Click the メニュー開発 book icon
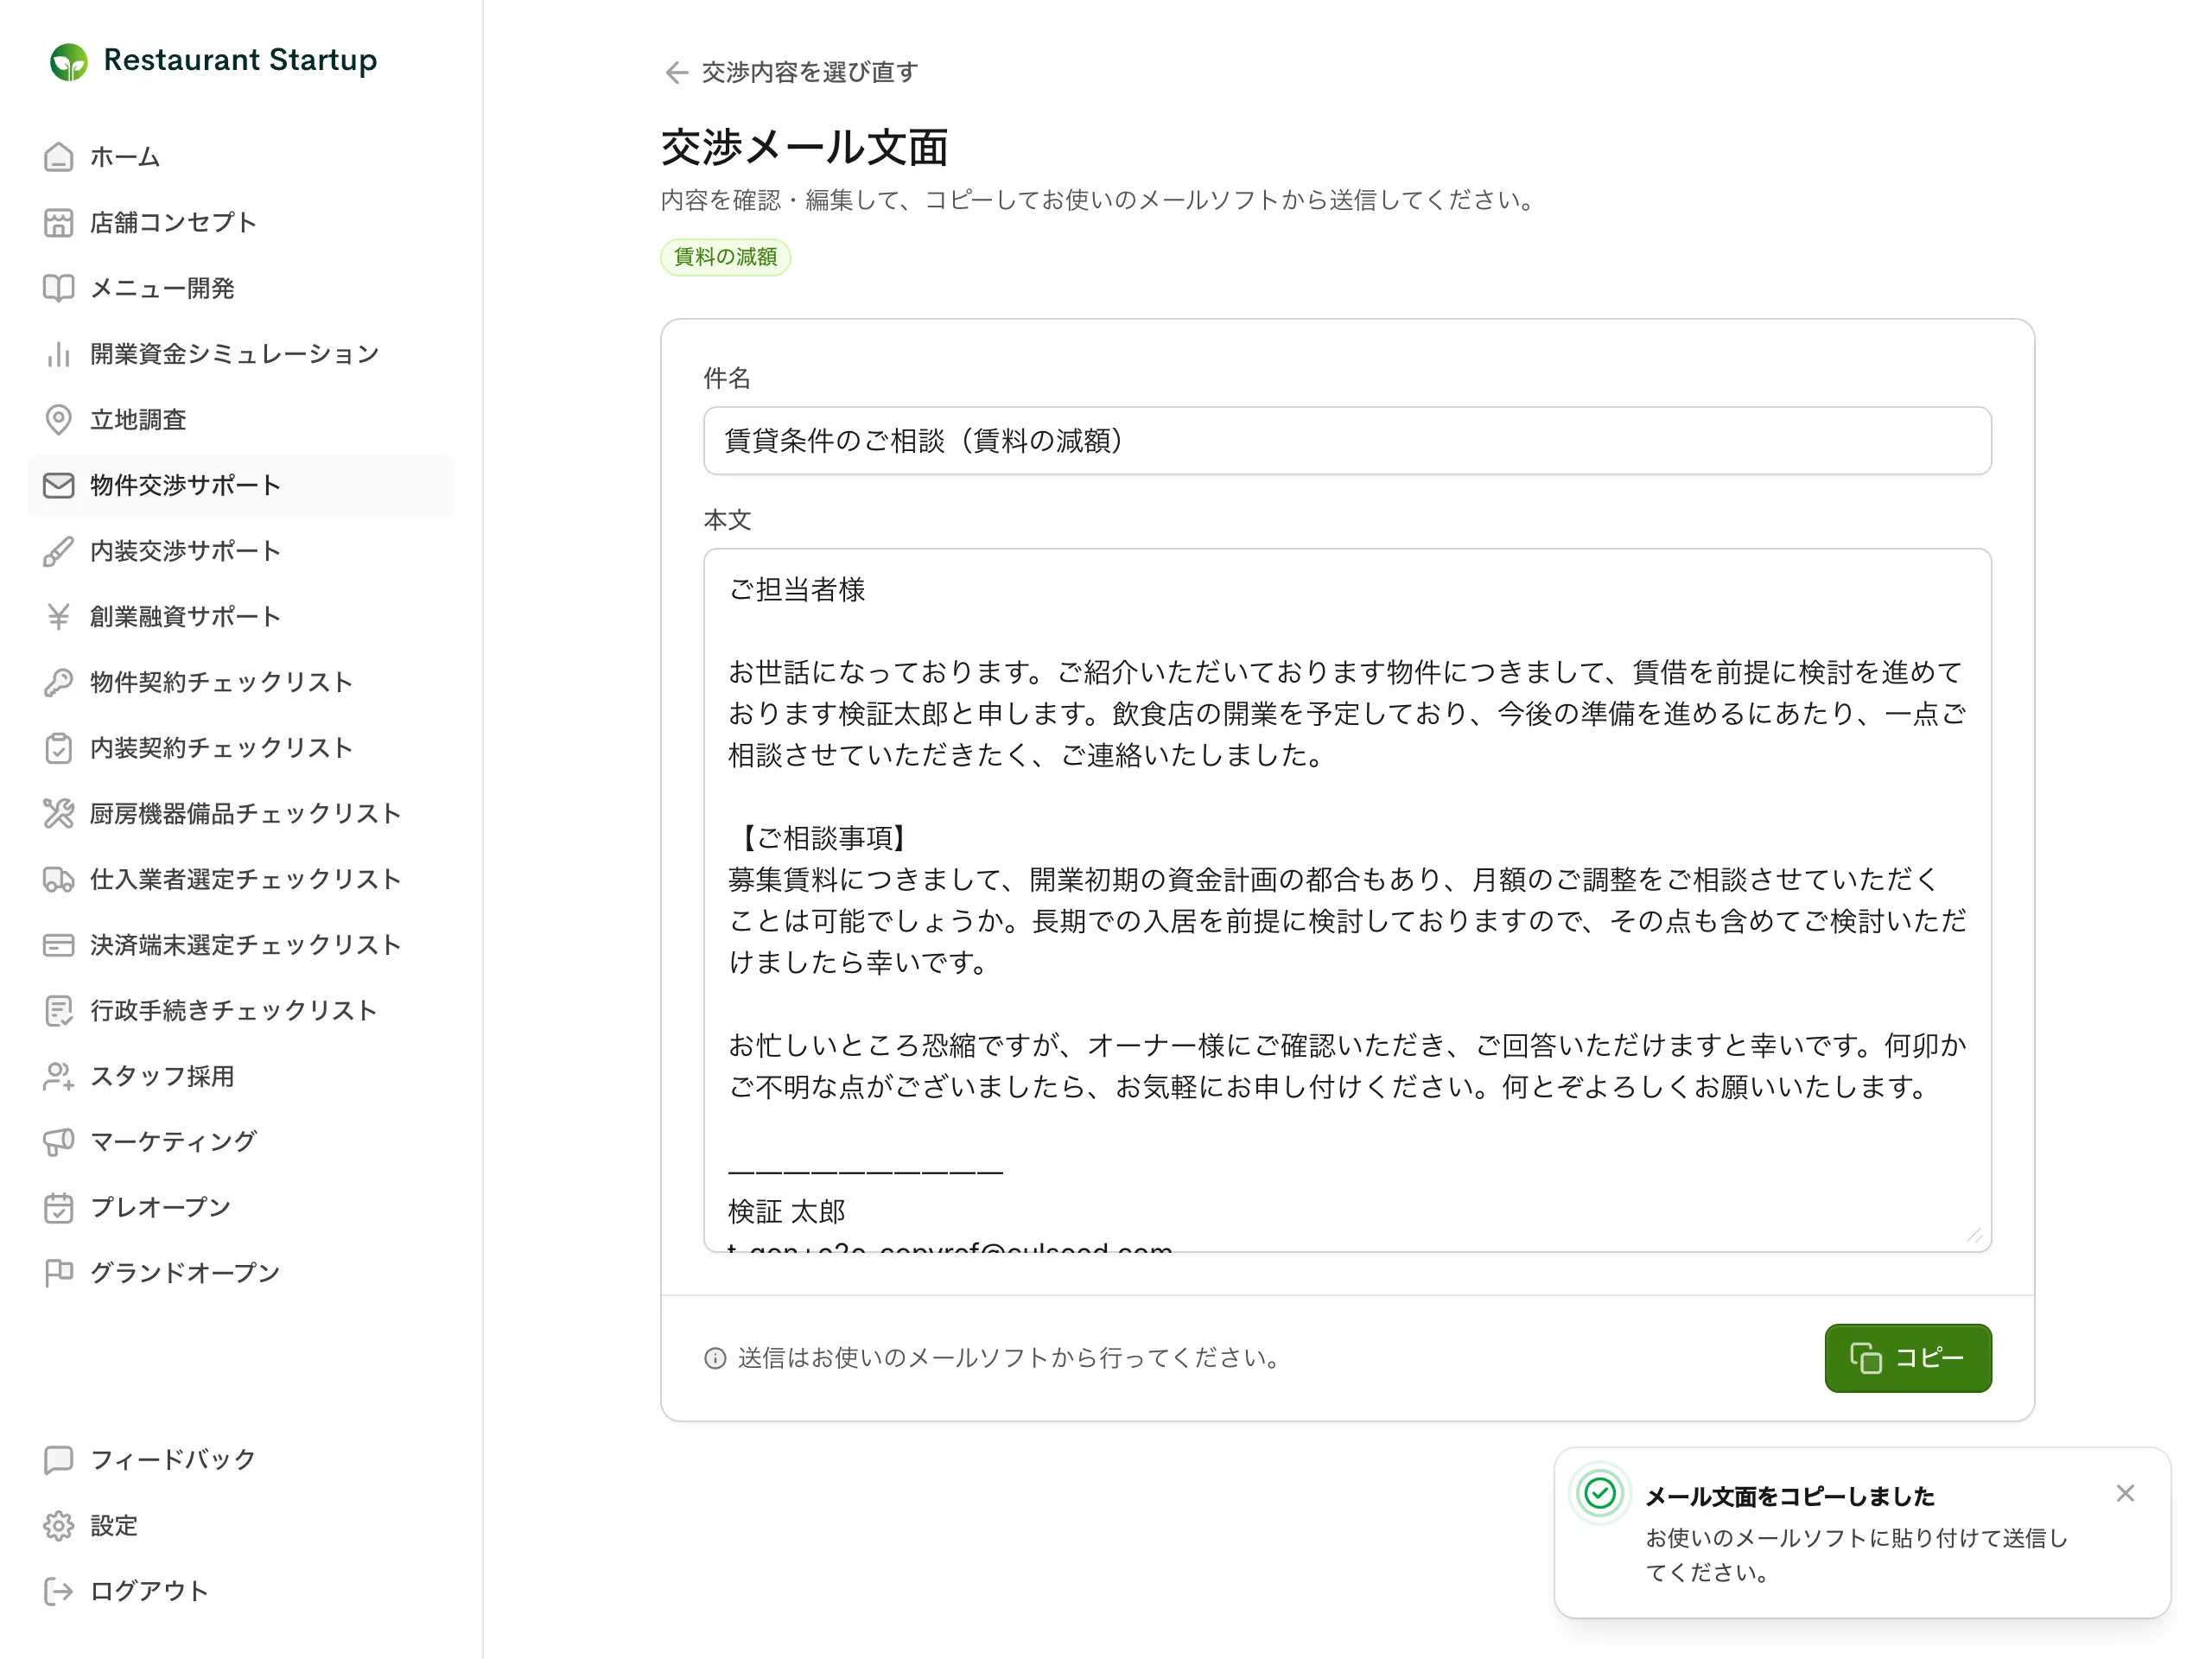2212x1659 pixels. coord(59,288)
